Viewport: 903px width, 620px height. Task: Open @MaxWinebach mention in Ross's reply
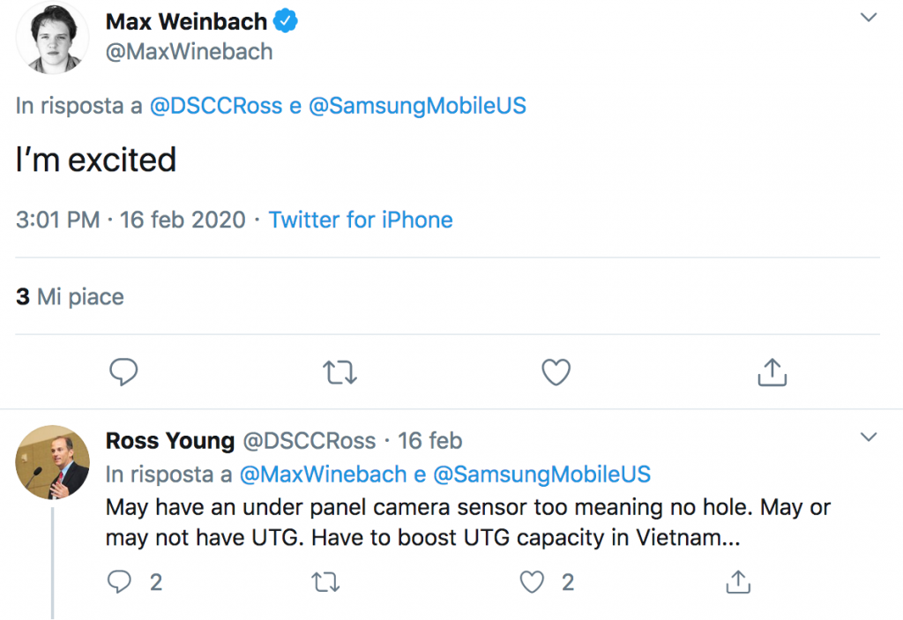[x=322, y=474]
